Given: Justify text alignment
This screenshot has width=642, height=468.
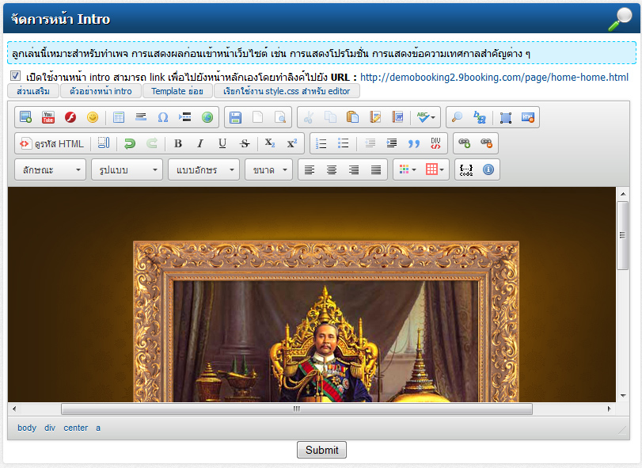Looking at the screenshot, I should coord(376,169).
